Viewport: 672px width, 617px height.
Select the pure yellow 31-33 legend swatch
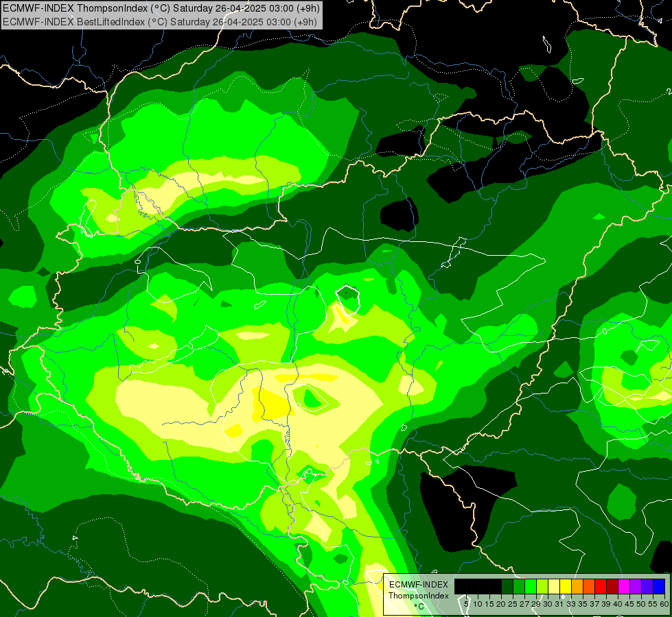pos(566,587)
